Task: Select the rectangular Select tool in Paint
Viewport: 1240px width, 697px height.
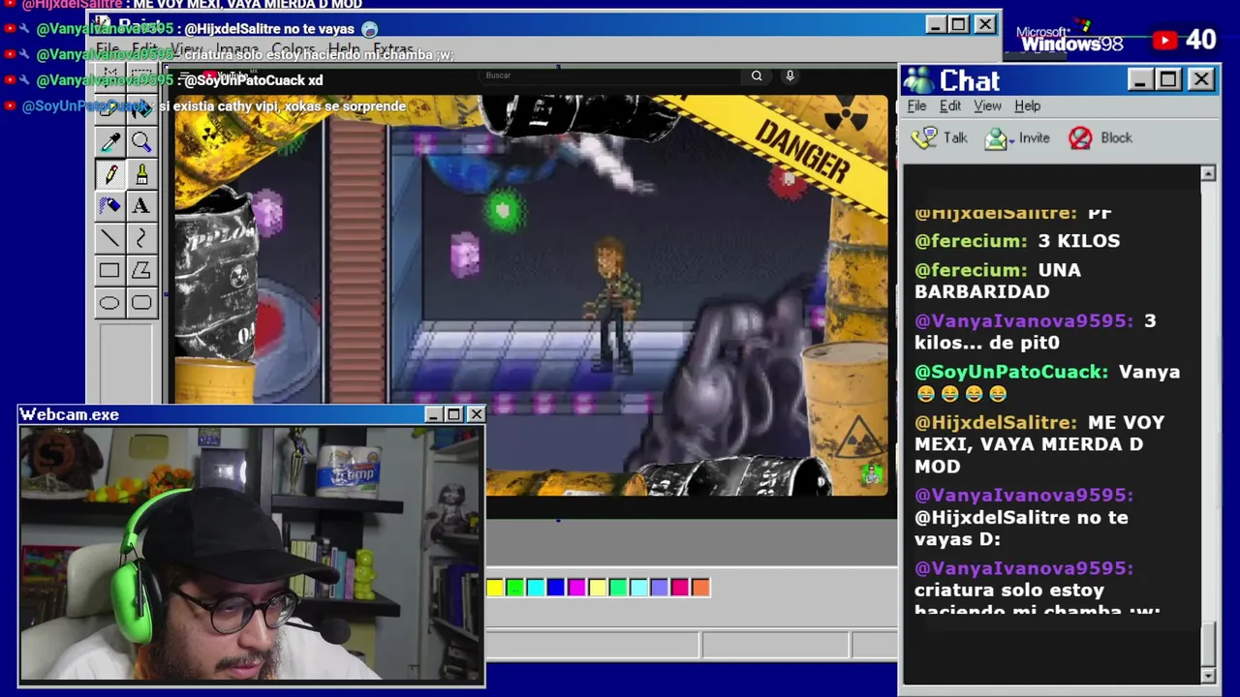Action: coord(141,77)
